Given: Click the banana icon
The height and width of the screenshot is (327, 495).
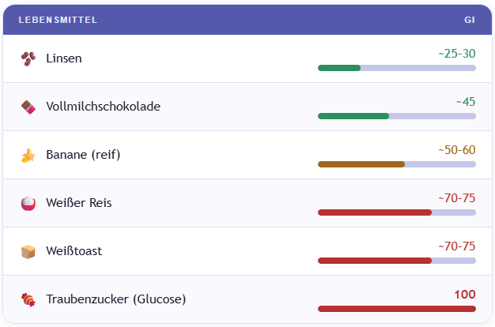Looking at the screenshot, I should point(28,156).
